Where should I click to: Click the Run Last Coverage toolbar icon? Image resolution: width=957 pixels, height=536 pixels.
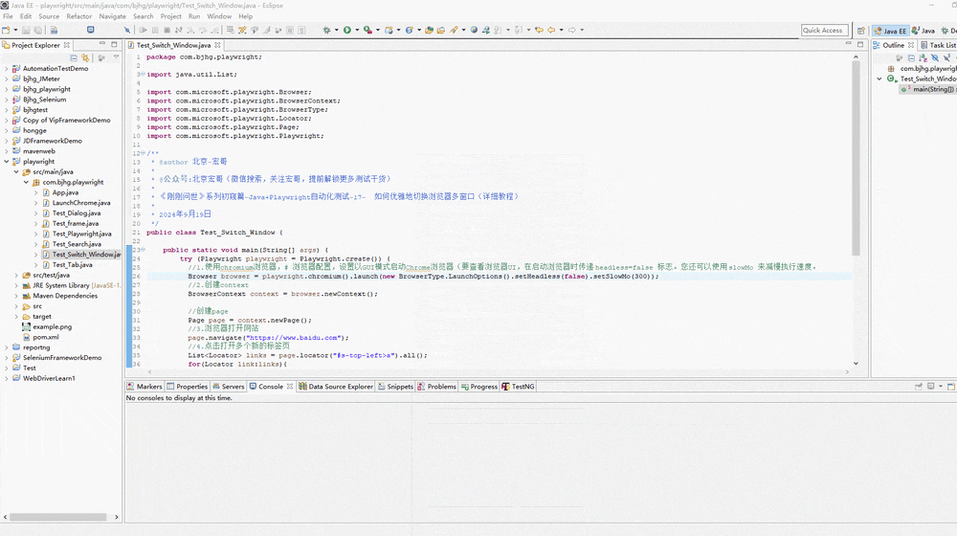coord(367,30)
